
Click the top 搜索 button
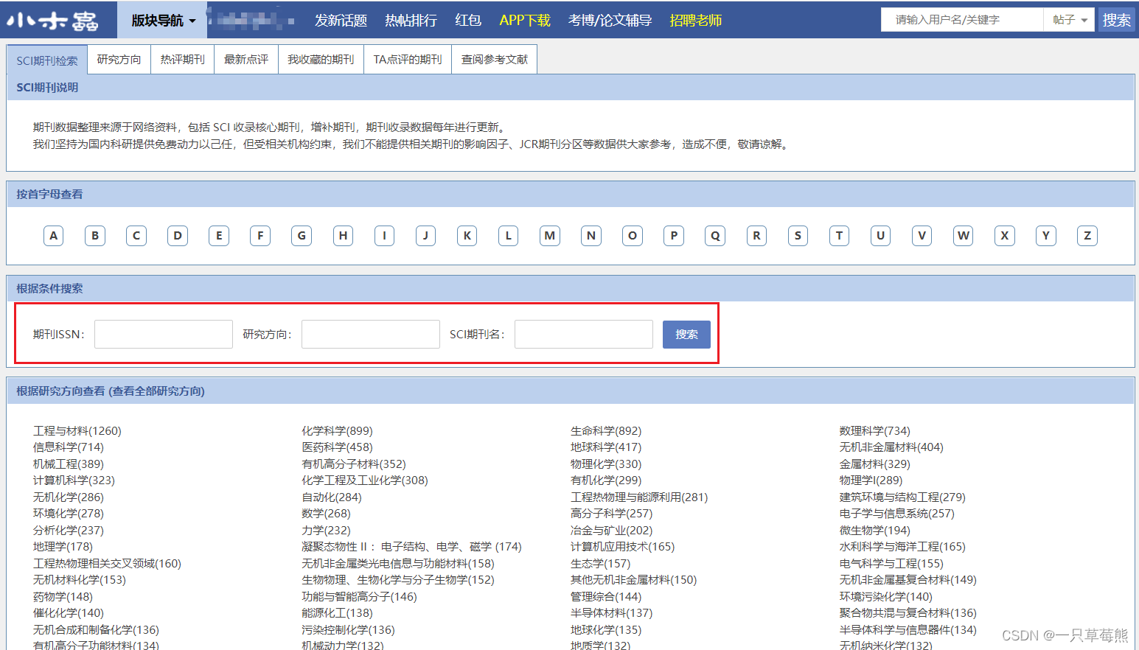click(1116, 20)
